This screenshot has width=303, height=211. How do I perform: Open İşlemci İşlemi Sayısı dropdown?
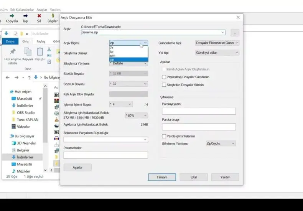[121, 104]
